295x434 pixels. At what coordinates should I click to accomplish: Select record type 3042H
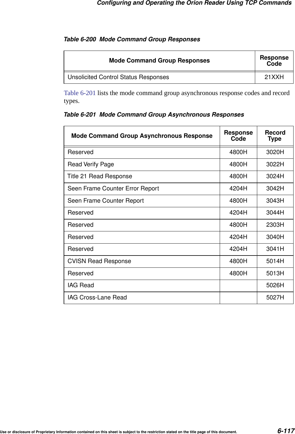pyautogui.click(x=275, y=189)
